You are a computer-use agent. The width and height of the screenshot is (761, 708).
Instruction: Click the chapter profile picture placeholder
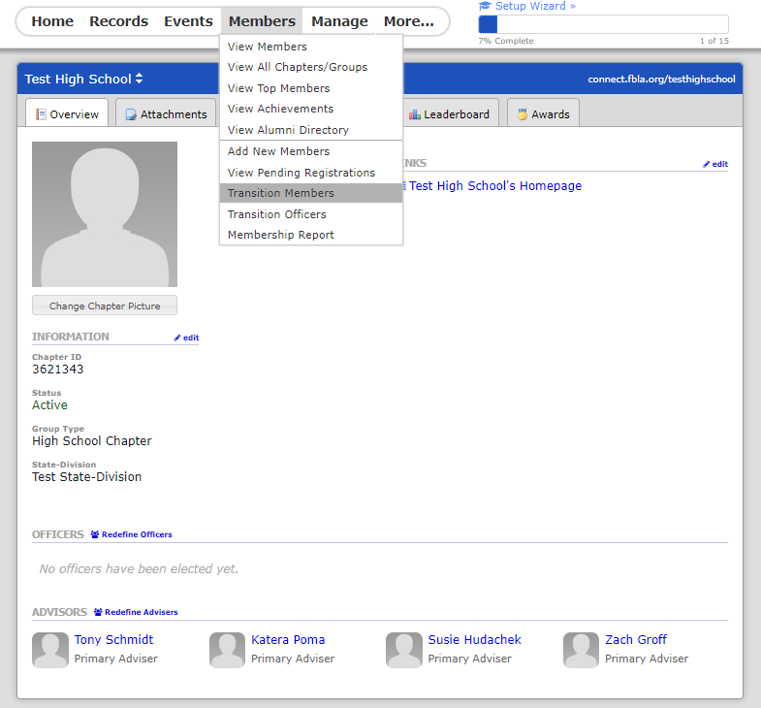pos(105,214)
